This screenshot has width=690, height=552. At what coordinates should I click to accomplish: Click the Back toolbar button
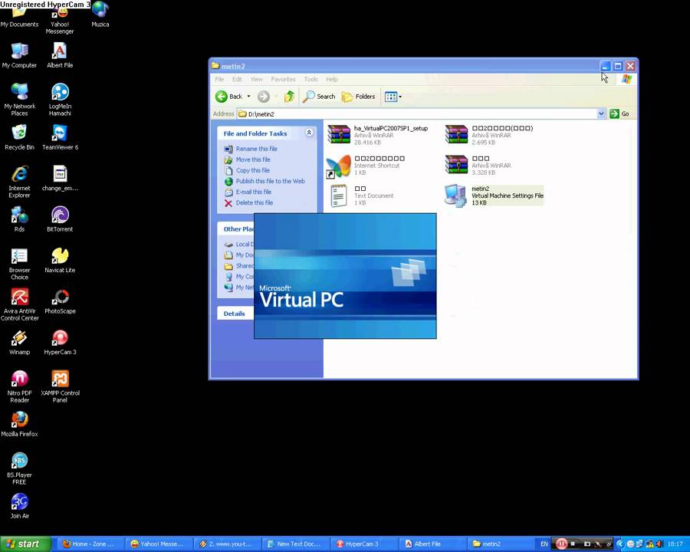point(228,97)
